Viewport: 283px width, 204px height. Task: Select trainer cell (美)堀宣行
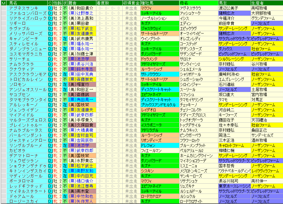point(82,84)
